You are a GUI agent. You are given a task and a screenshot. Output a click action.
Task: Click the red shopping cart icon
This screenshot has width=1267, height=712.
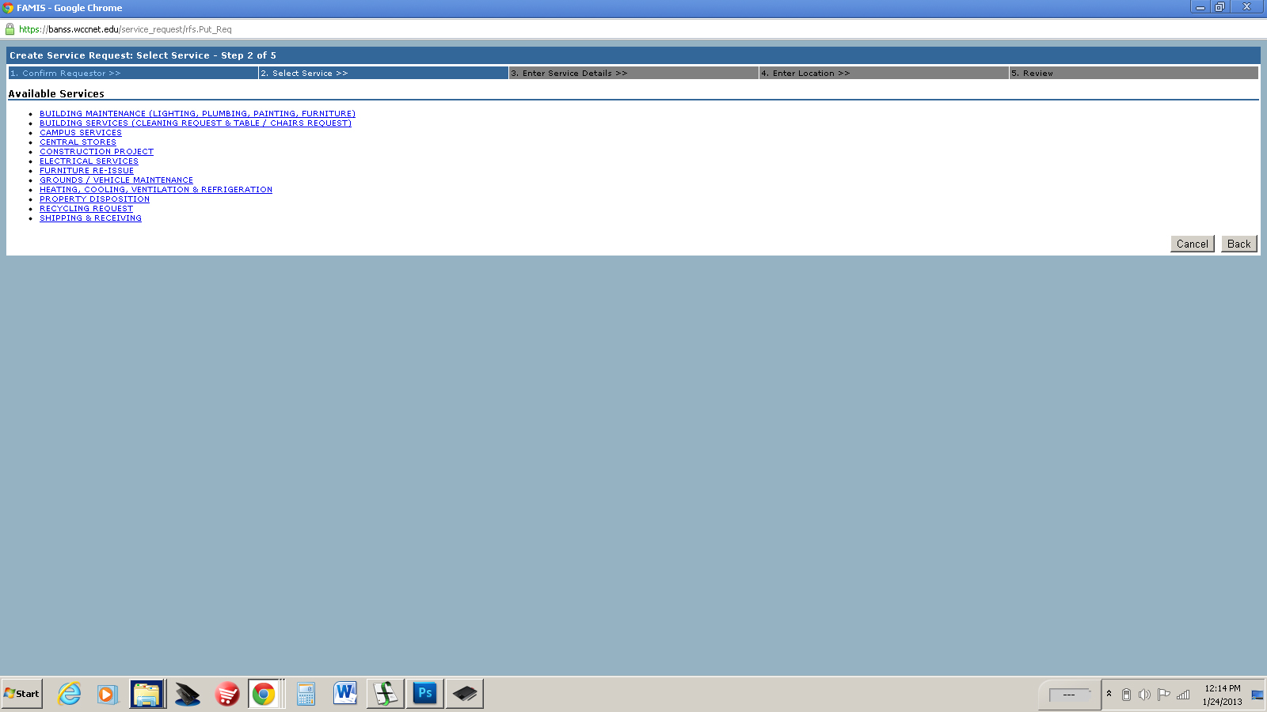coord(227,694)
